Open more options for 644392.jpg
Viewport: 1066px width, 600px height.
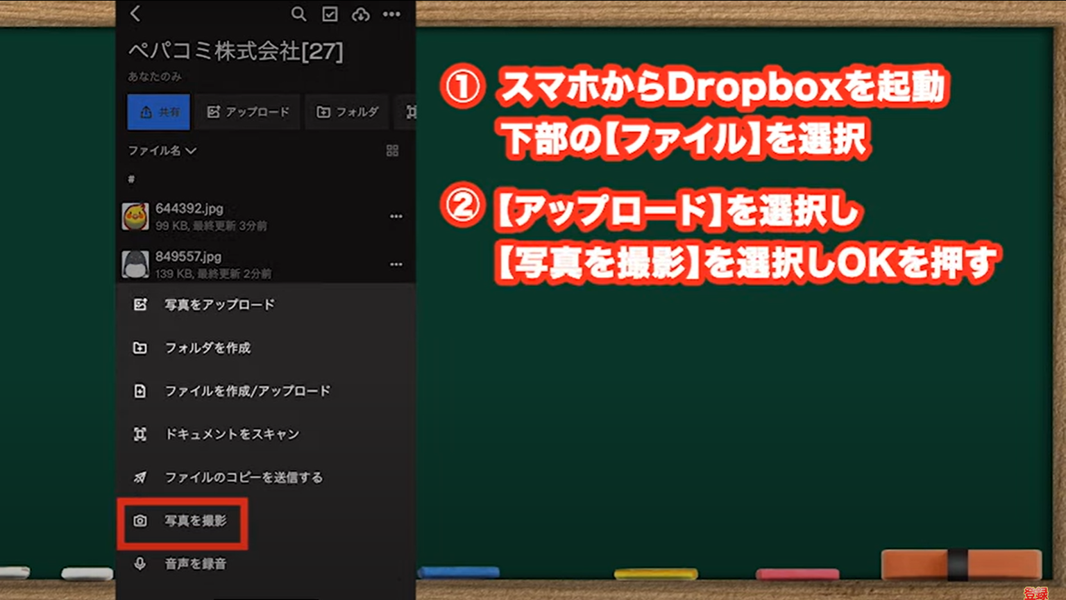tap(396, 216)
